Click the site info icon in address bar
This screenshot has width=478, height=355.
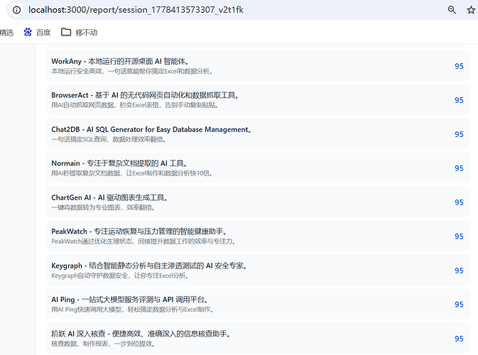17,10
